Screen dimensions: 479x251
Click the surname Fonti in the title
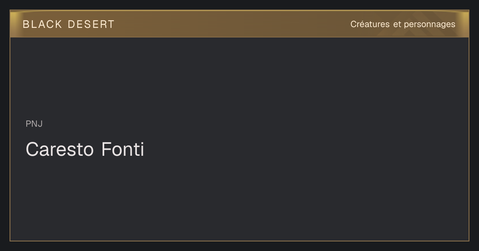[x=123, y=149]
